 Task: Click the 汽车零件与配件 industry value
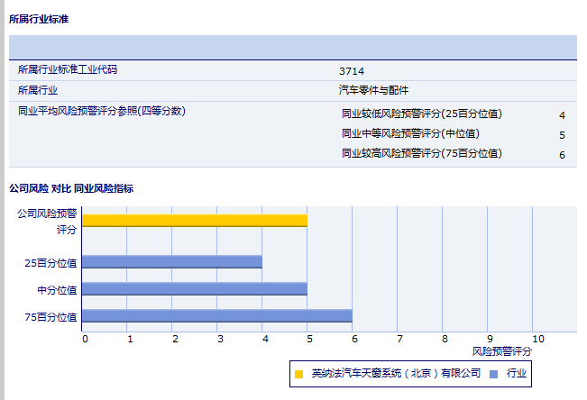[373, 90]
